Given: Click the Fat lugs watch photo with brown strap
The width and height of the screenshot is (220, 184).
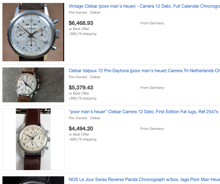Looking at the screenshot, I should 33,139.
